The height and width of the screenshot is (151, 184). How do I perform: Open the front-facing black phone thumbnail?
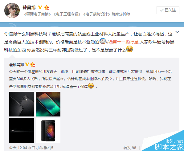(x=48, y=131)
